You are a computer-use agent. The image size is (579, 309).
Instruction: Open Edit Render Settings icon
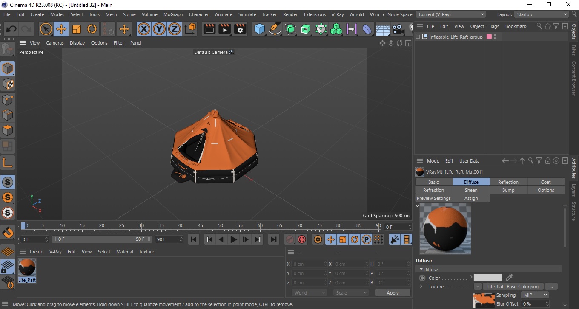240,29
